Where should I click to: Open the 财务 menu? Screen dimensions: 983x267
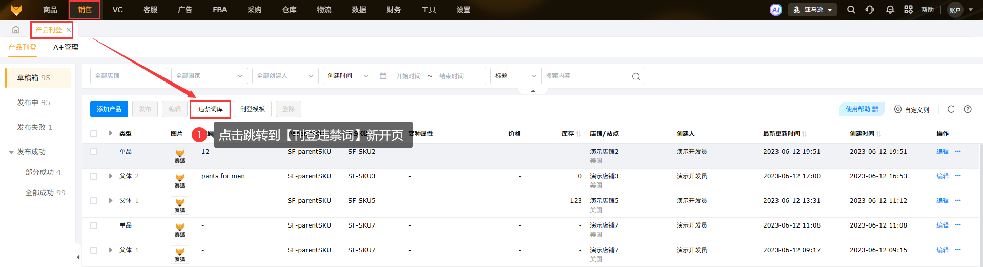pyautogui.click(x=394, y=10)
